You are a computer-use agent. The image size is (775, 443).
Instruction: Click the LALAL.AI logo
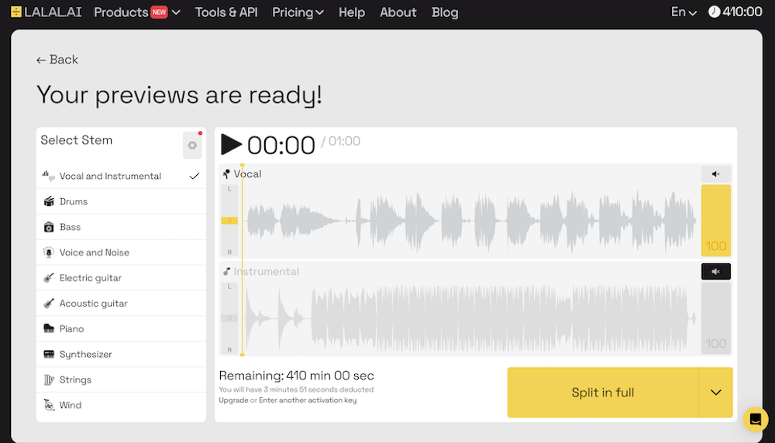(46, 12)
